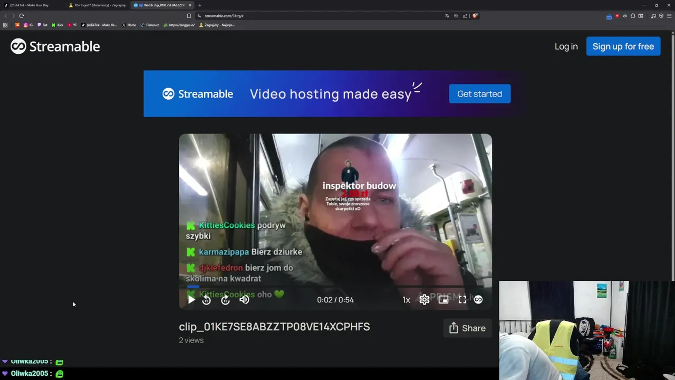Image resolution: width=675 pixels, height=380 pixels.
Task: Switch to the Kto to jest? Zagraj.my tab
Action: tap(98, 5)
